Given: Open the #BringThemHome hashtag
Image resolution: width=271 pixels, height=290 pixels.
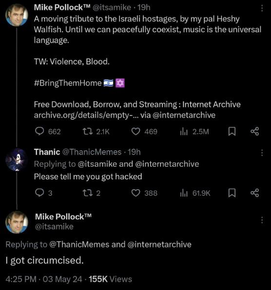Looking at the screenshot, I should 68,83.
